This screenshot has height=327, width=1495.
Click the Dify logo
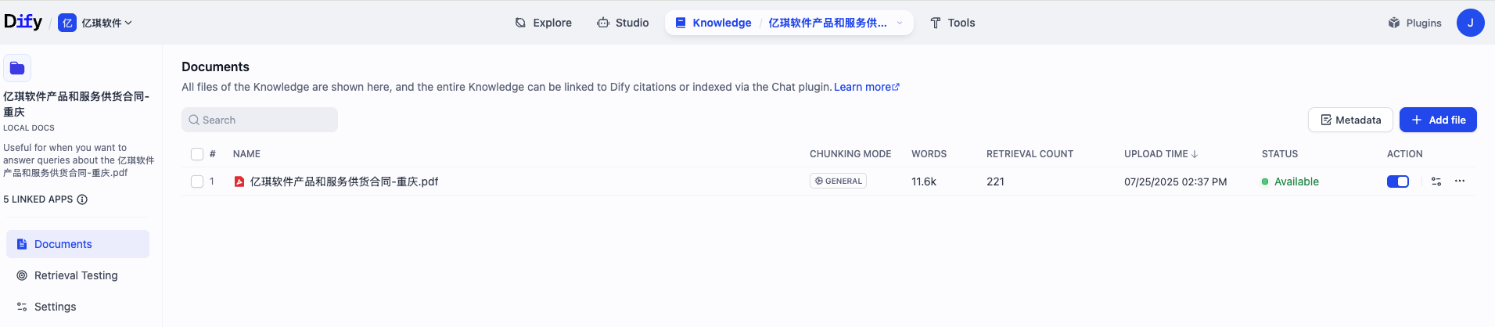[x=23, y=22]
